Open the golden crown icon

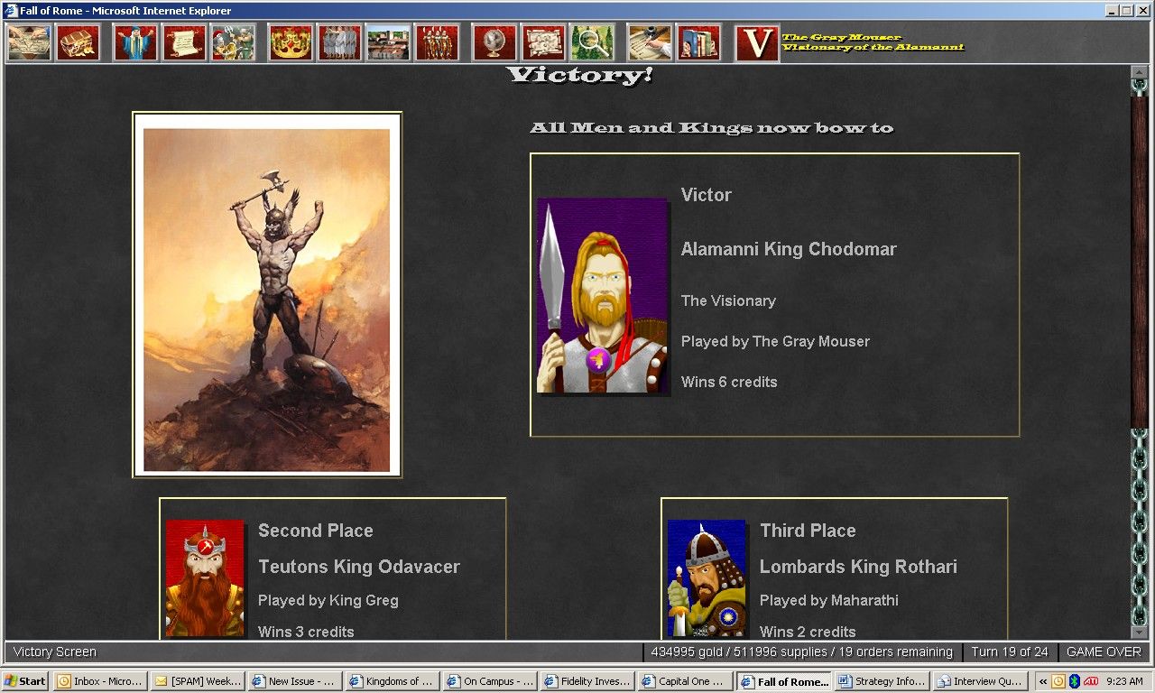pos(291,42)
